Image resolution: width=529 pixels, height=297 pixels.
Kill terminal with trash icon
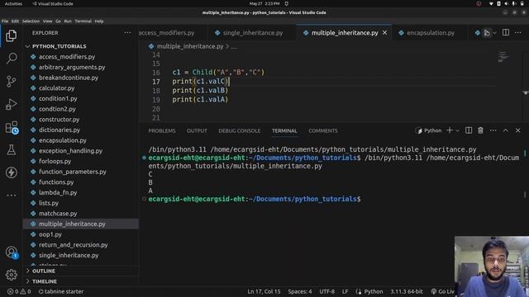pos(480,130)
